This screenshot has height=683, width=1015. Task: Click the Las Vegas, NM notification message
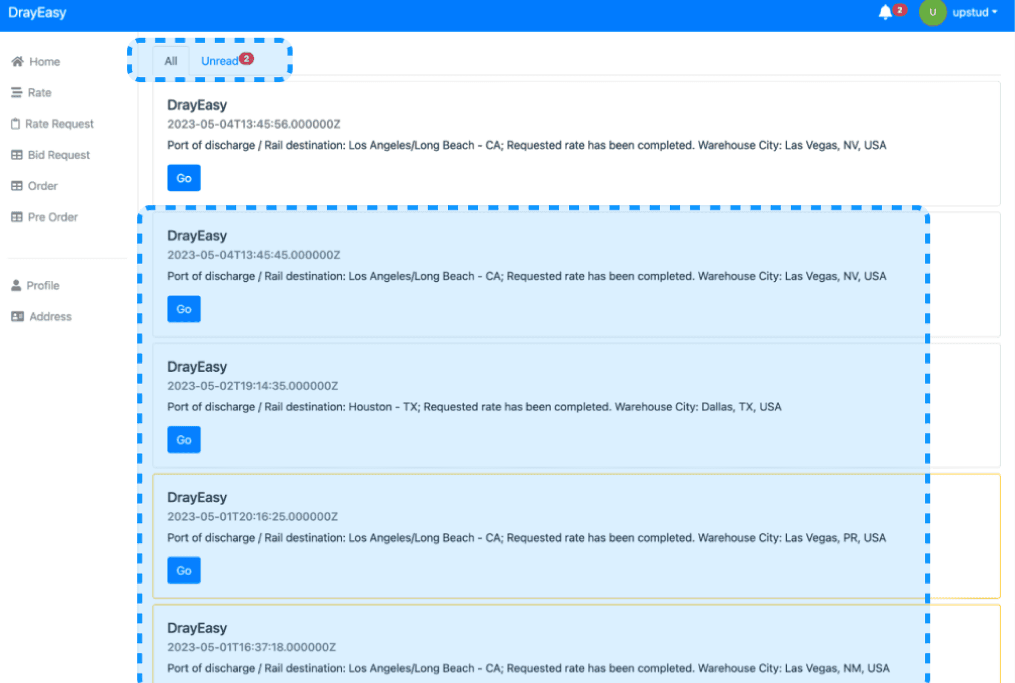(528, 668)
